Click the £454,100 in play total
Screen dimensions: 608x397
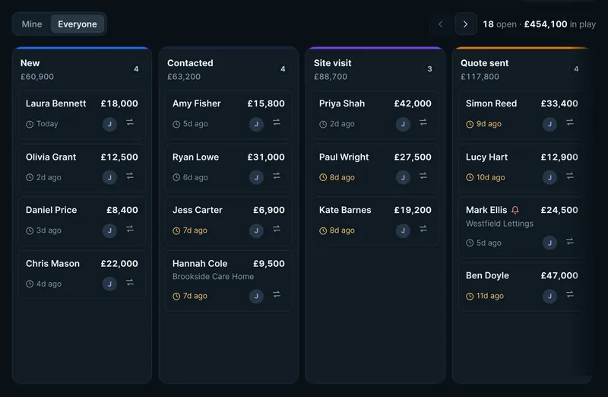coord(560,24)
